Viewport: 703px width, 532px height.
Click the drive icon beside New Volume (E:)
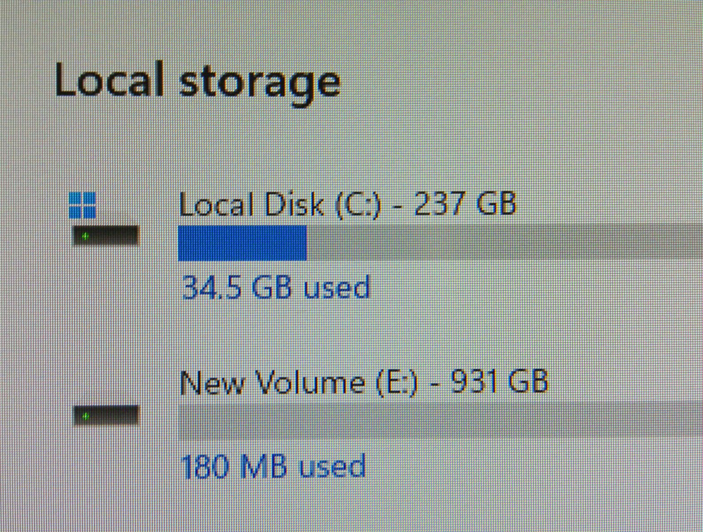(105, 416)
